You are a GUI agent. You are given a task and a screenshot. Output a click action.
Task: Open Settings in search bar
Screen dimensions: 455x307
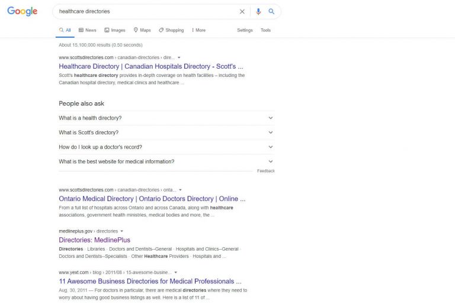coord(245,30)
